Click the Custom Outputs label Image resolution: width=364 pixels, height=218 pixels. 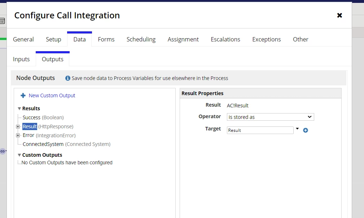pos(42,155)
